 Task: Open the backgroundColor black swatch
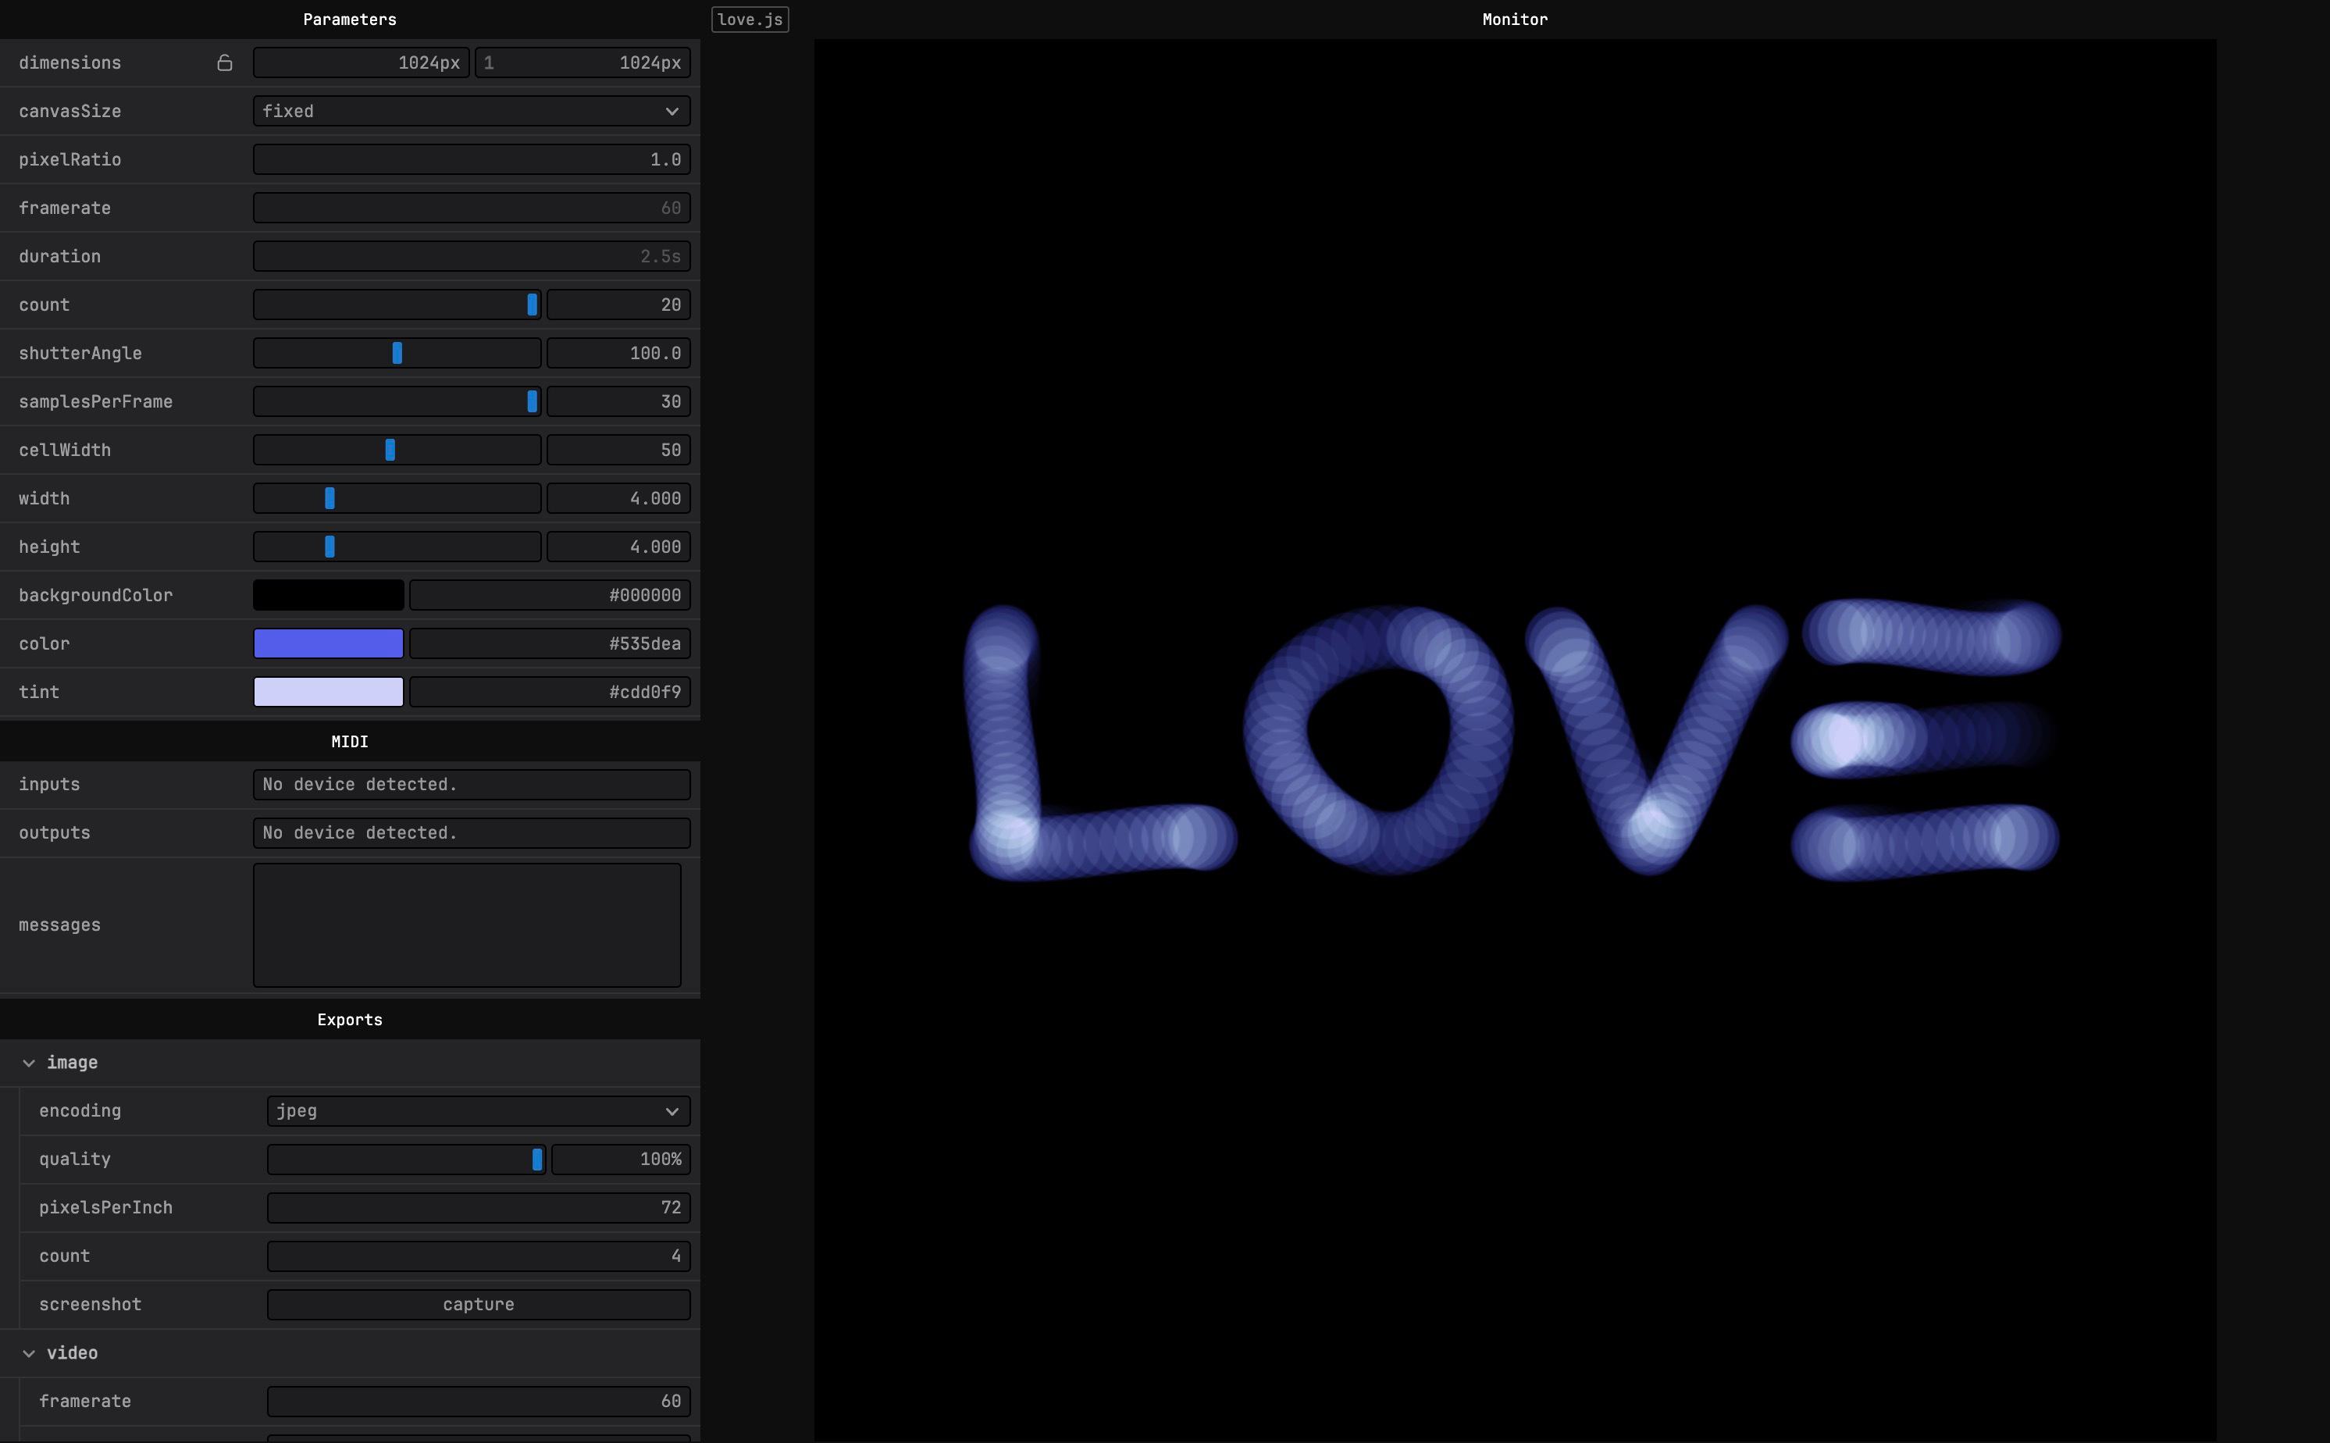tap(328, 596)
